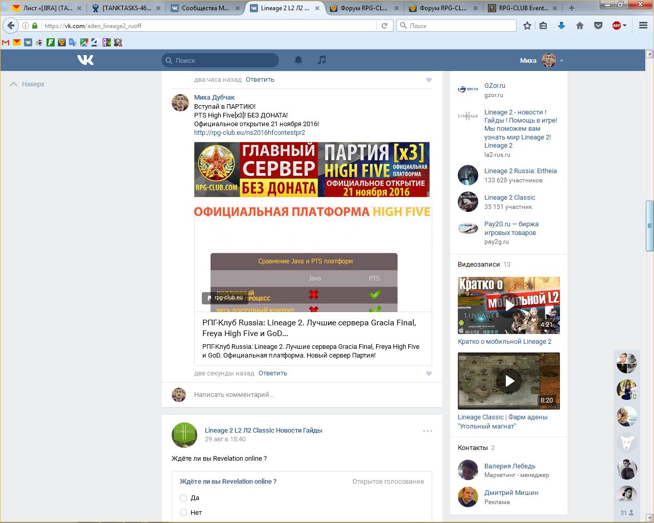Open Pay2G.ru — биржа игровых товаров

click(511, 228)
